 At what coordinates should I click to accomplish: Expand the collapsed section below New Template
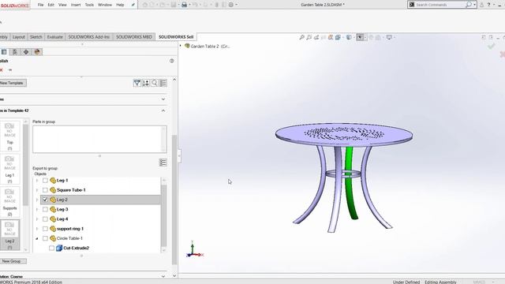(163, 99)
